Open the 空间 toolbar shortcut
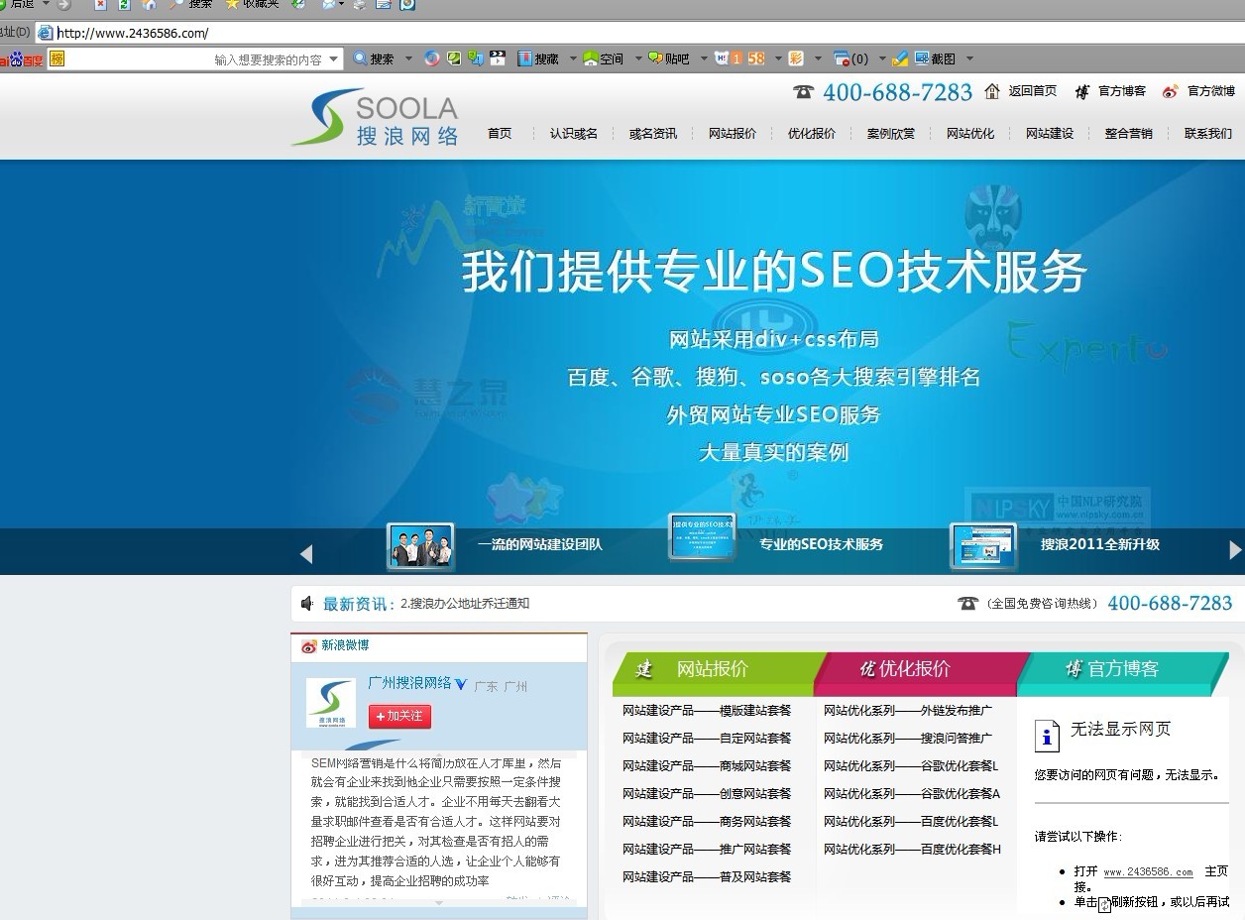This screenshot has height=920, width=1245. (604, 58)
